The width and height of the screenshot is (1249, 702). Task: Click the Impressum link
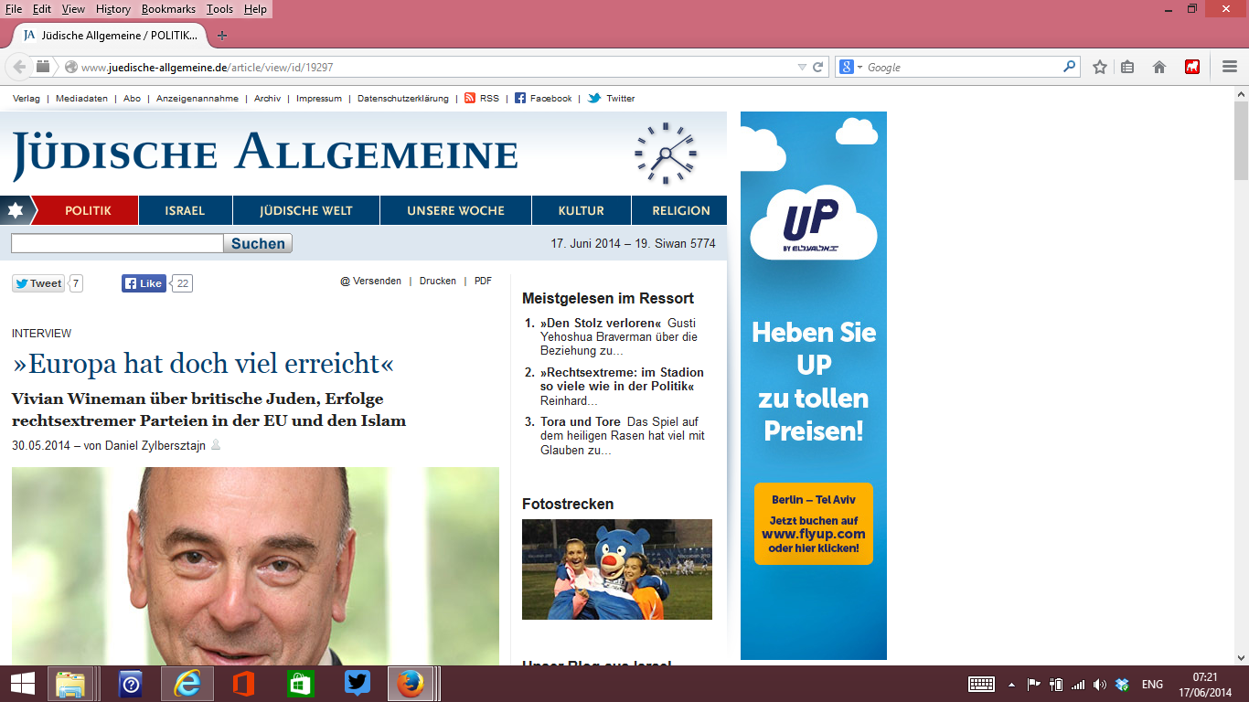click(x=319, y=98)
